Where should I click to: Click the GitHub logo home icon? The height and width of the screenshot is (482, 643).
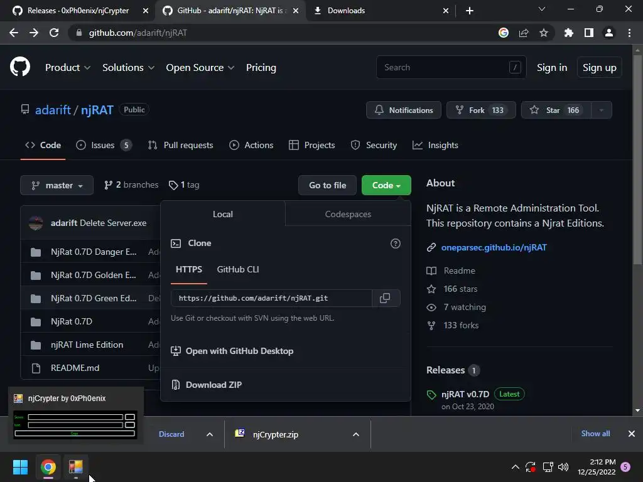pos(20,67)
